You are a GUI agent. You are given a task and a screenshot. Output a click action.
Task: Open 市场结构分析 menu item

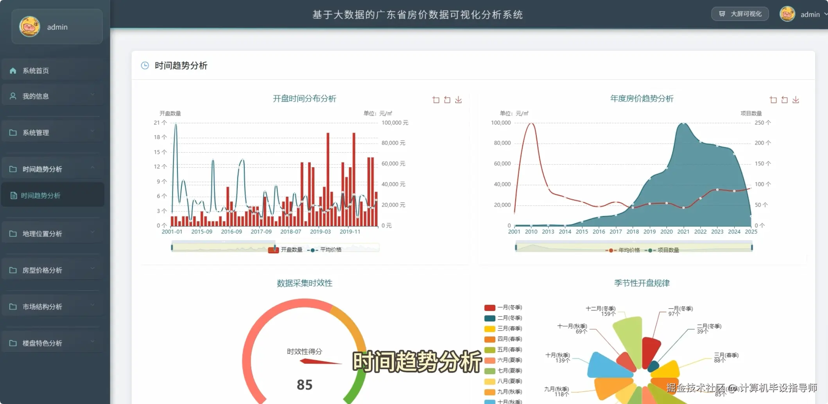(53, 307)
